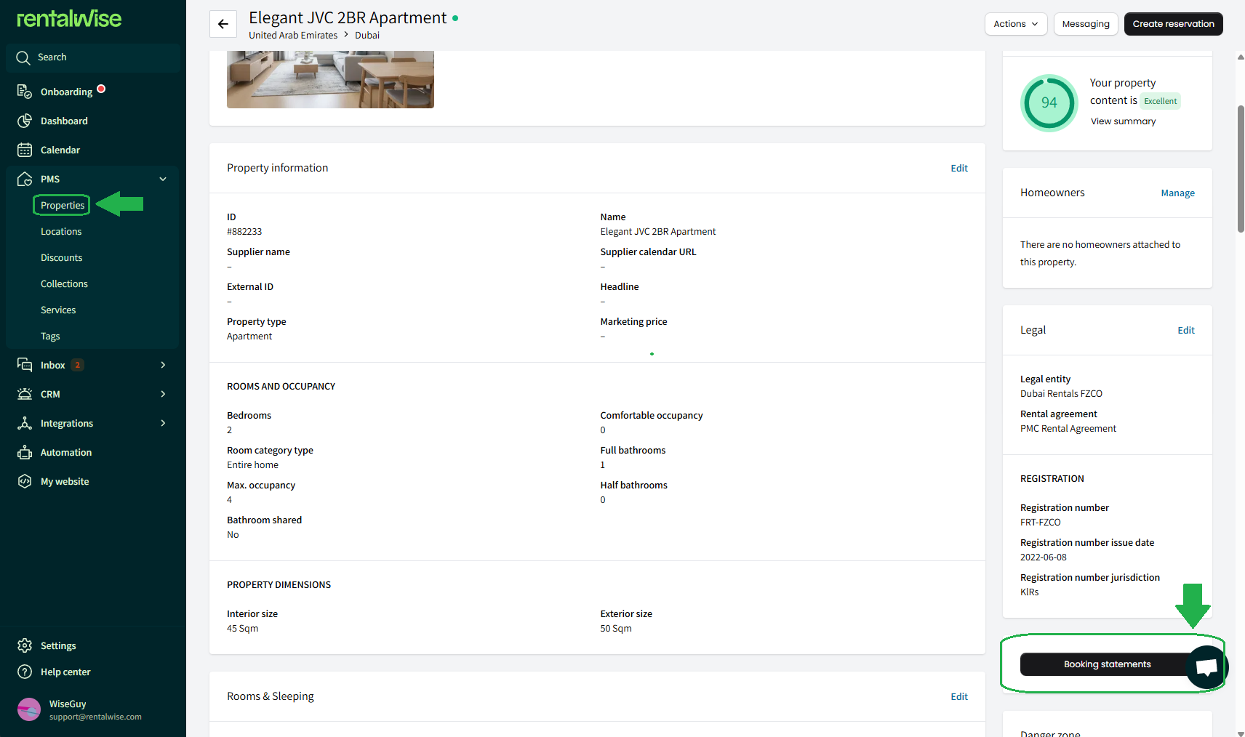Collapse the PMS menu section
1245x737 pixels.
tap(163, 179)
